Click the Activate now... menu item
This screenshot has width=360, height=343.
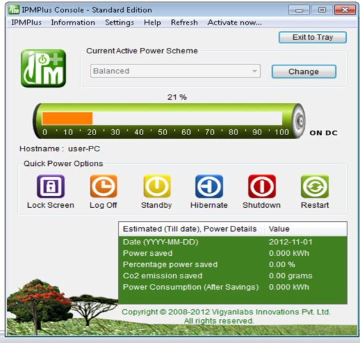235,23
